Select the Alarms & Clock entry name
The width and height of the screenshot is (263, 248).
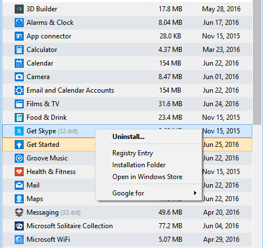50,23
